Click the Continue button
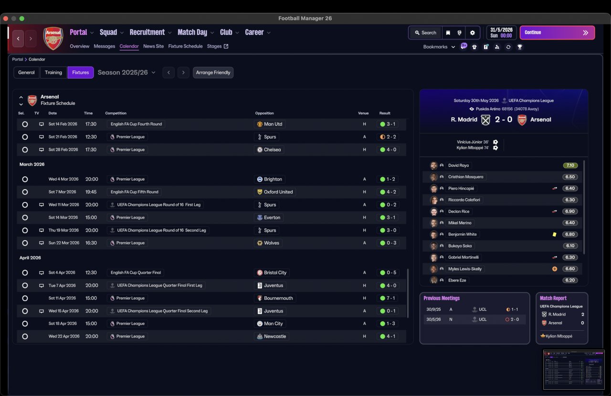 click(x=557, y=32)
